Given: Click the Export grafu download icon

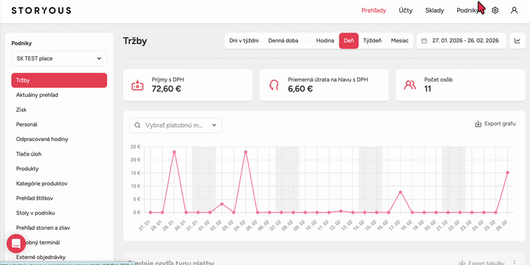Looking at the screenshot, I should [478, 124].
